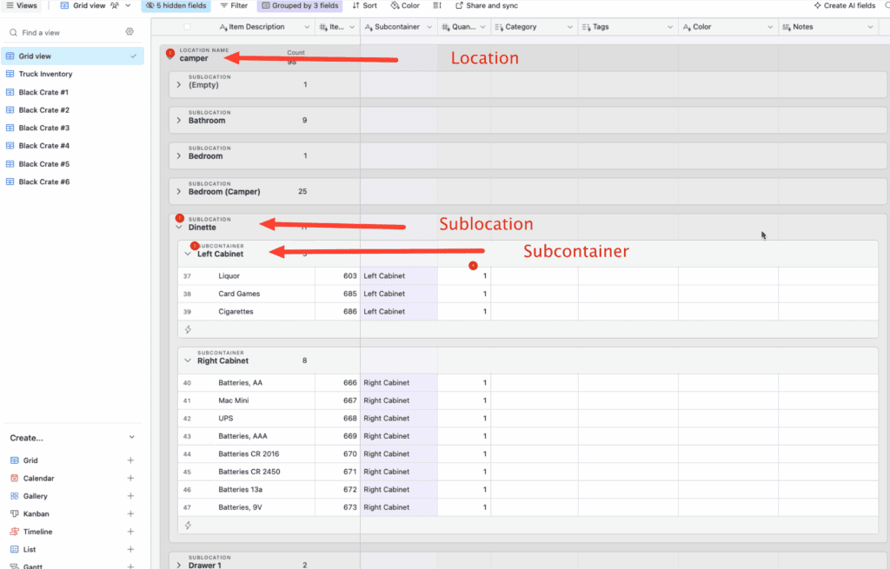
Task: Click the view settings gear icon
Action: 130,32
